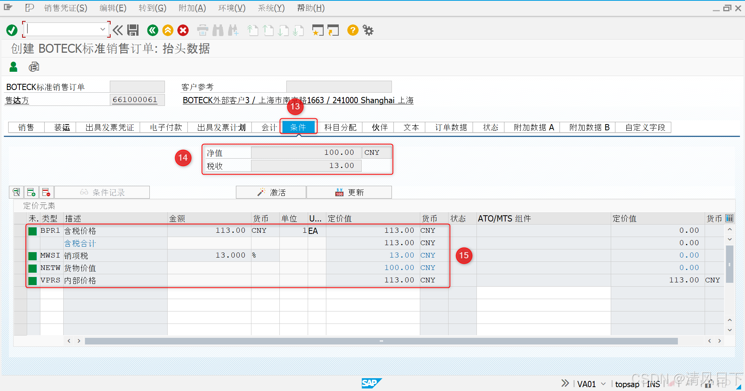Click the green Back icon
Screen dimensions: 745x391
(152, 30)
